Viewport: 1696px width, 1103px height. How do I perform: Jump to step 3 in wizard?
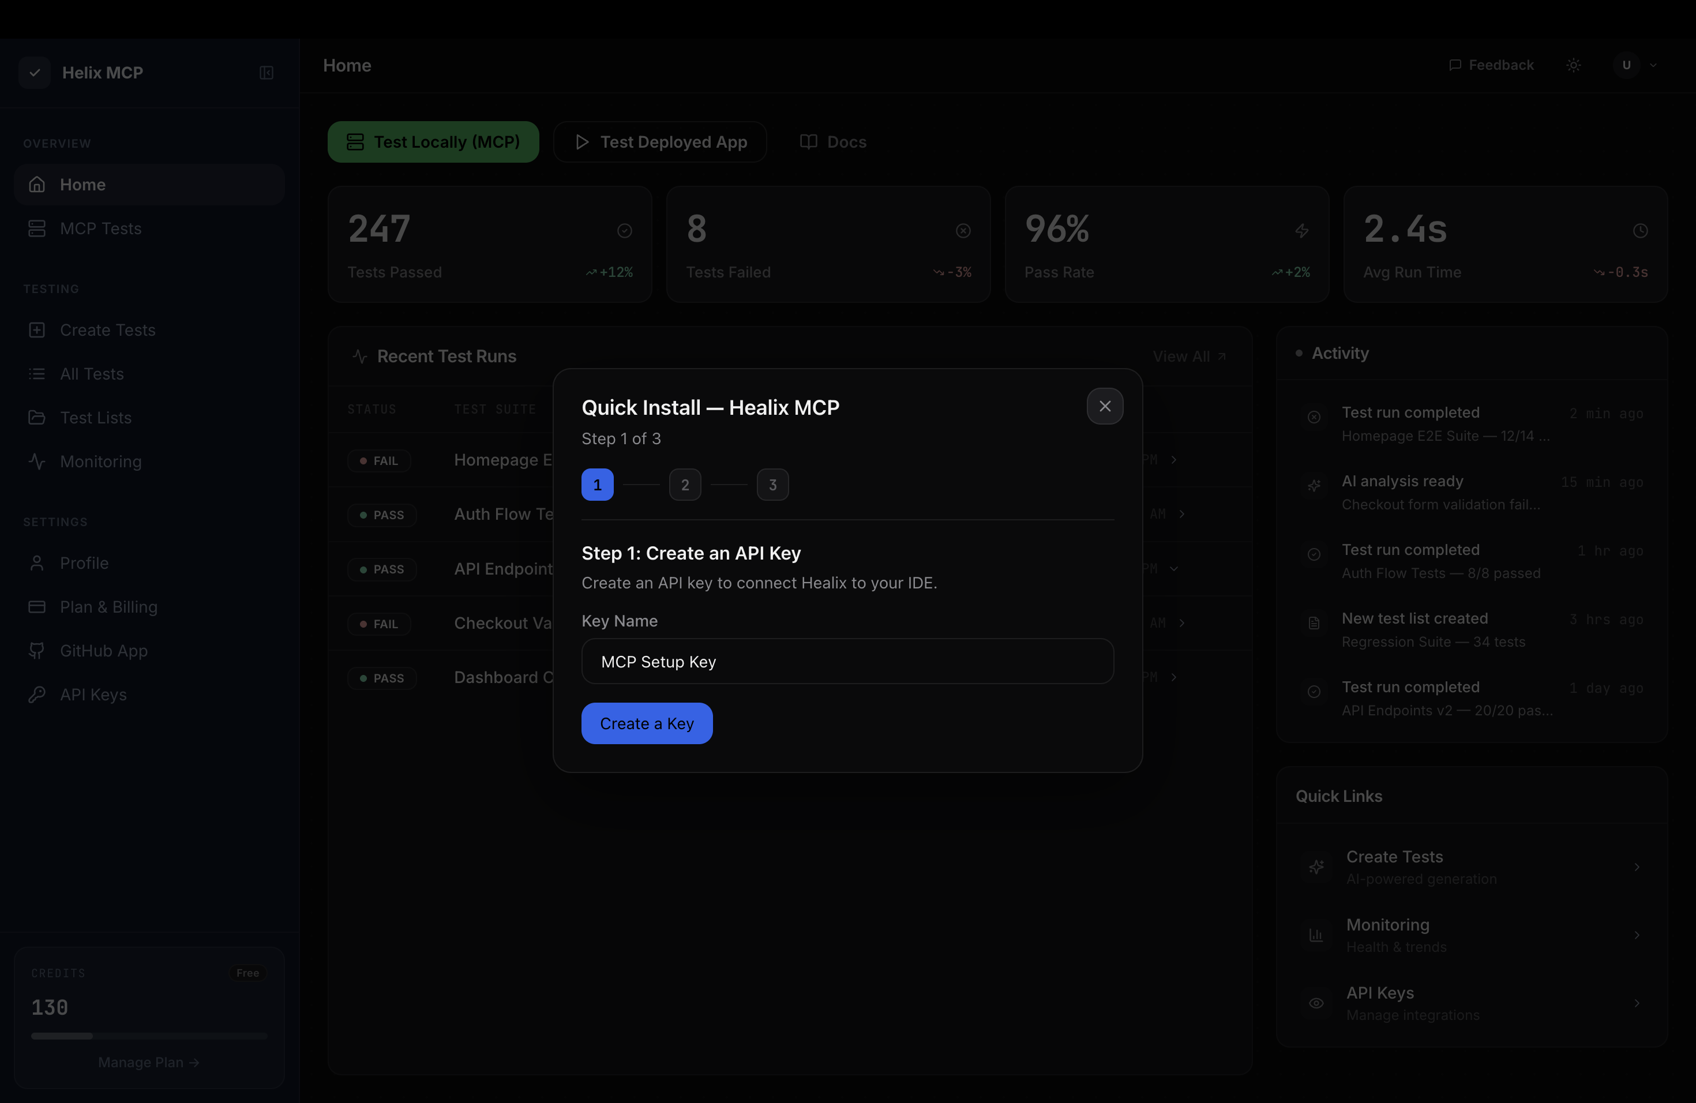[772, 485]
